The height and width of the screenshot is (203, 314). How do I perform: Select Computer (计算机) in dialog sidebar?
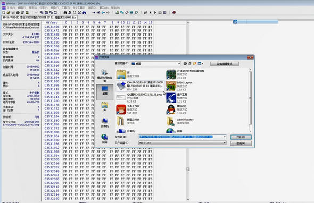point(104,123)
